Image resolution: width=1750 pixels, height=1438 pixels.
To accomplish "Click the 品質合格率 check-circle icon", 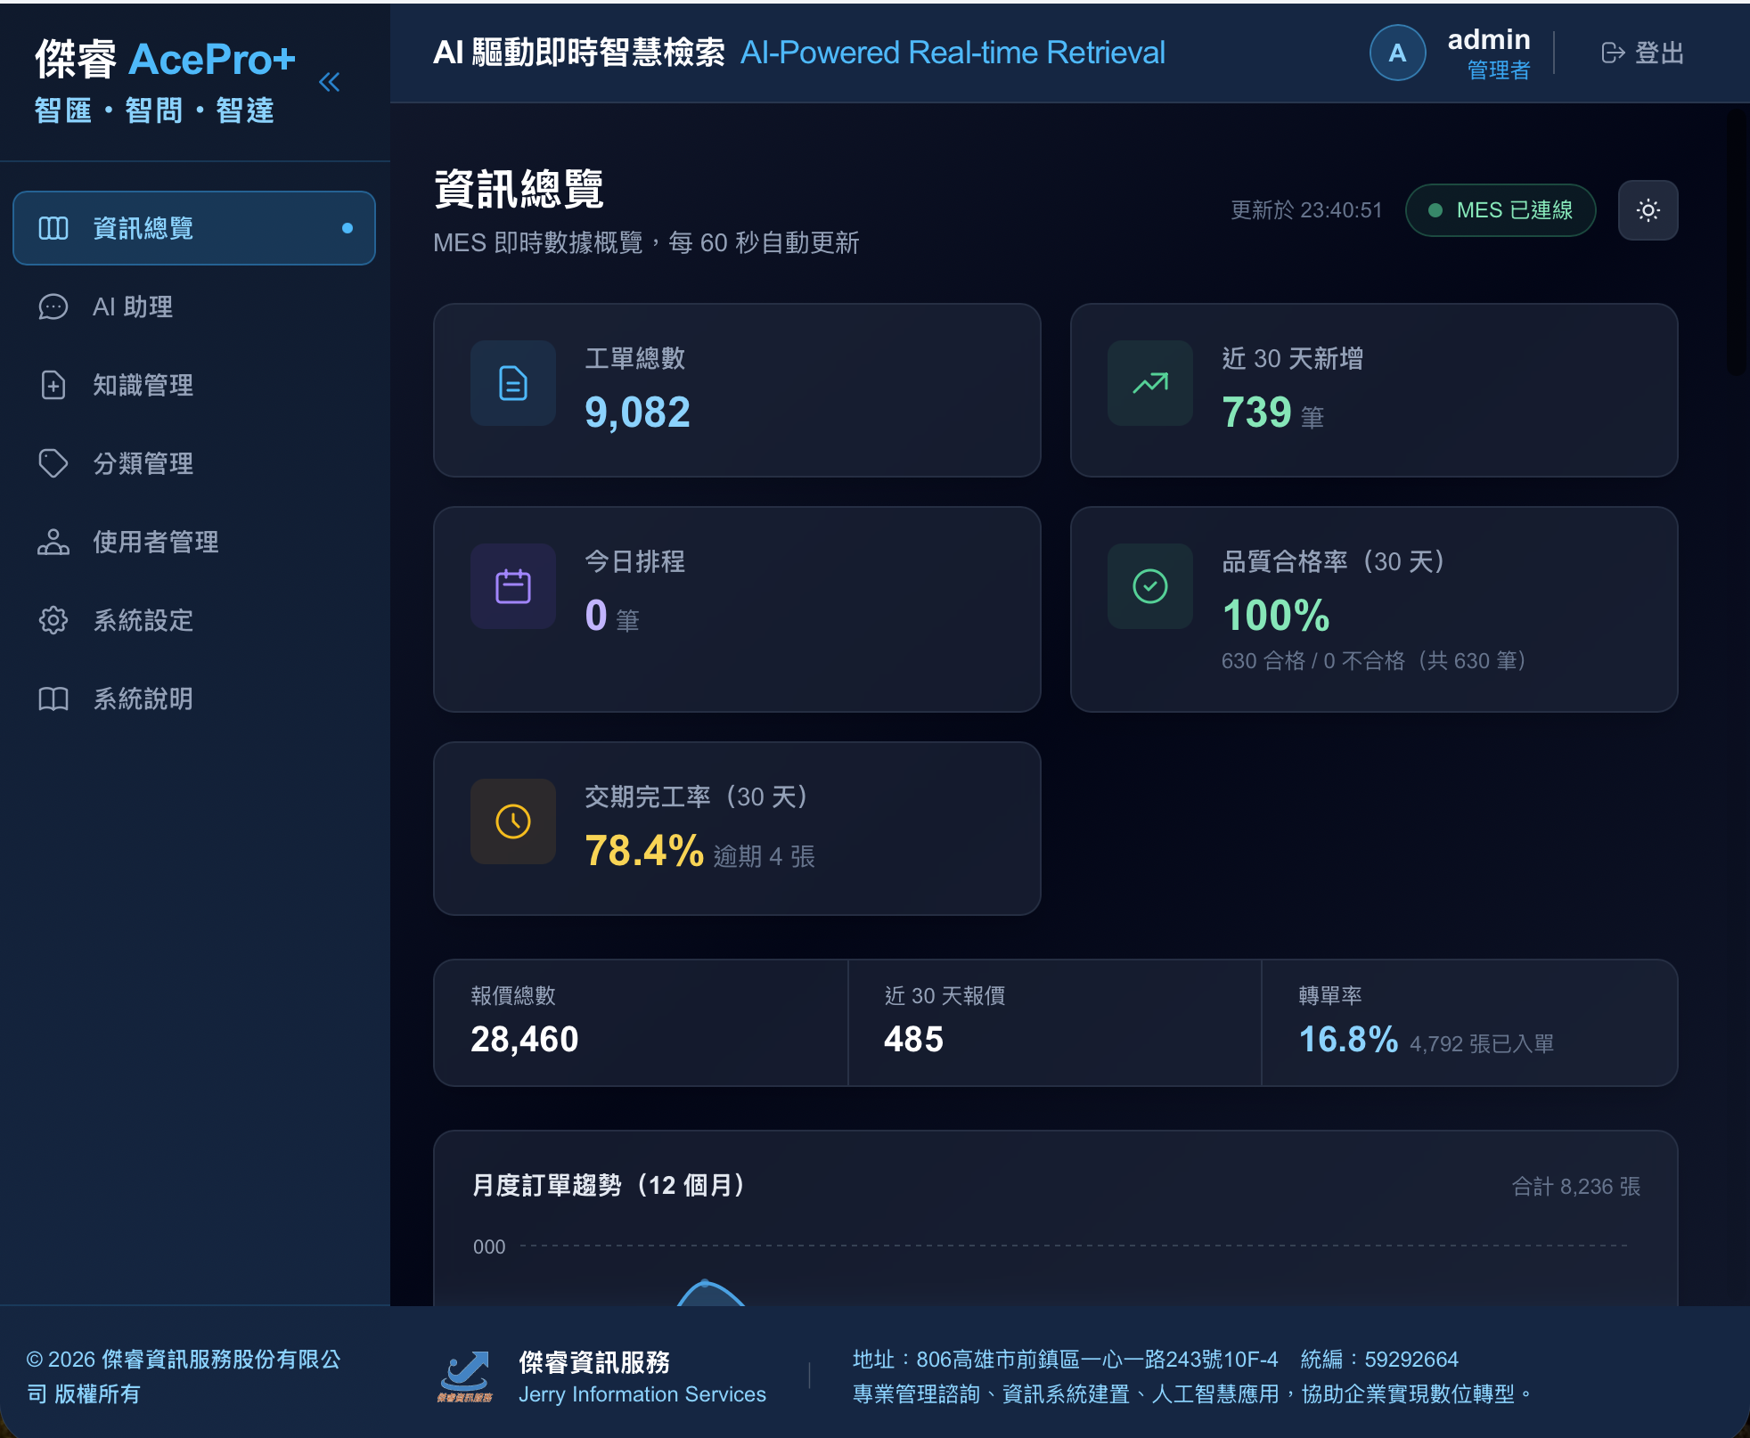I will 1150,586.
